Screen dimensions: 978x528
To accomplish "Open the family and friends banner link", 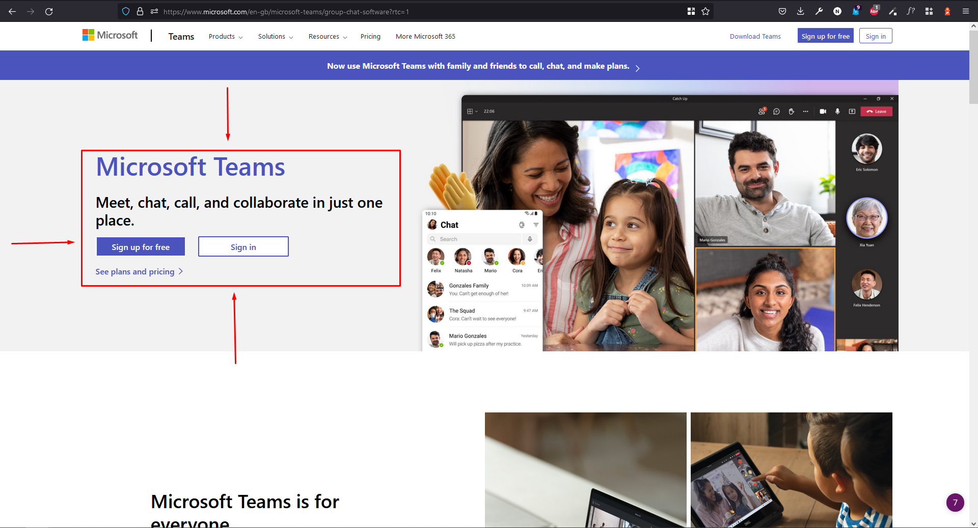I will click(x=478, y=66).
